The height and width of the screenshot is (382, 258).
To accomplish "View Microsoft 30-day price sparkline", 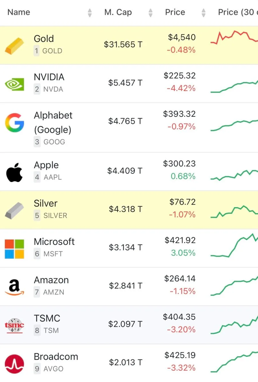I will click(234, 246).
